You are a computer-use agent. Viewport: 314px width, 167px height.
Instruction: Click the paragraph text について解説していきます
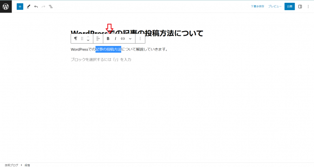tap(144, 49)
